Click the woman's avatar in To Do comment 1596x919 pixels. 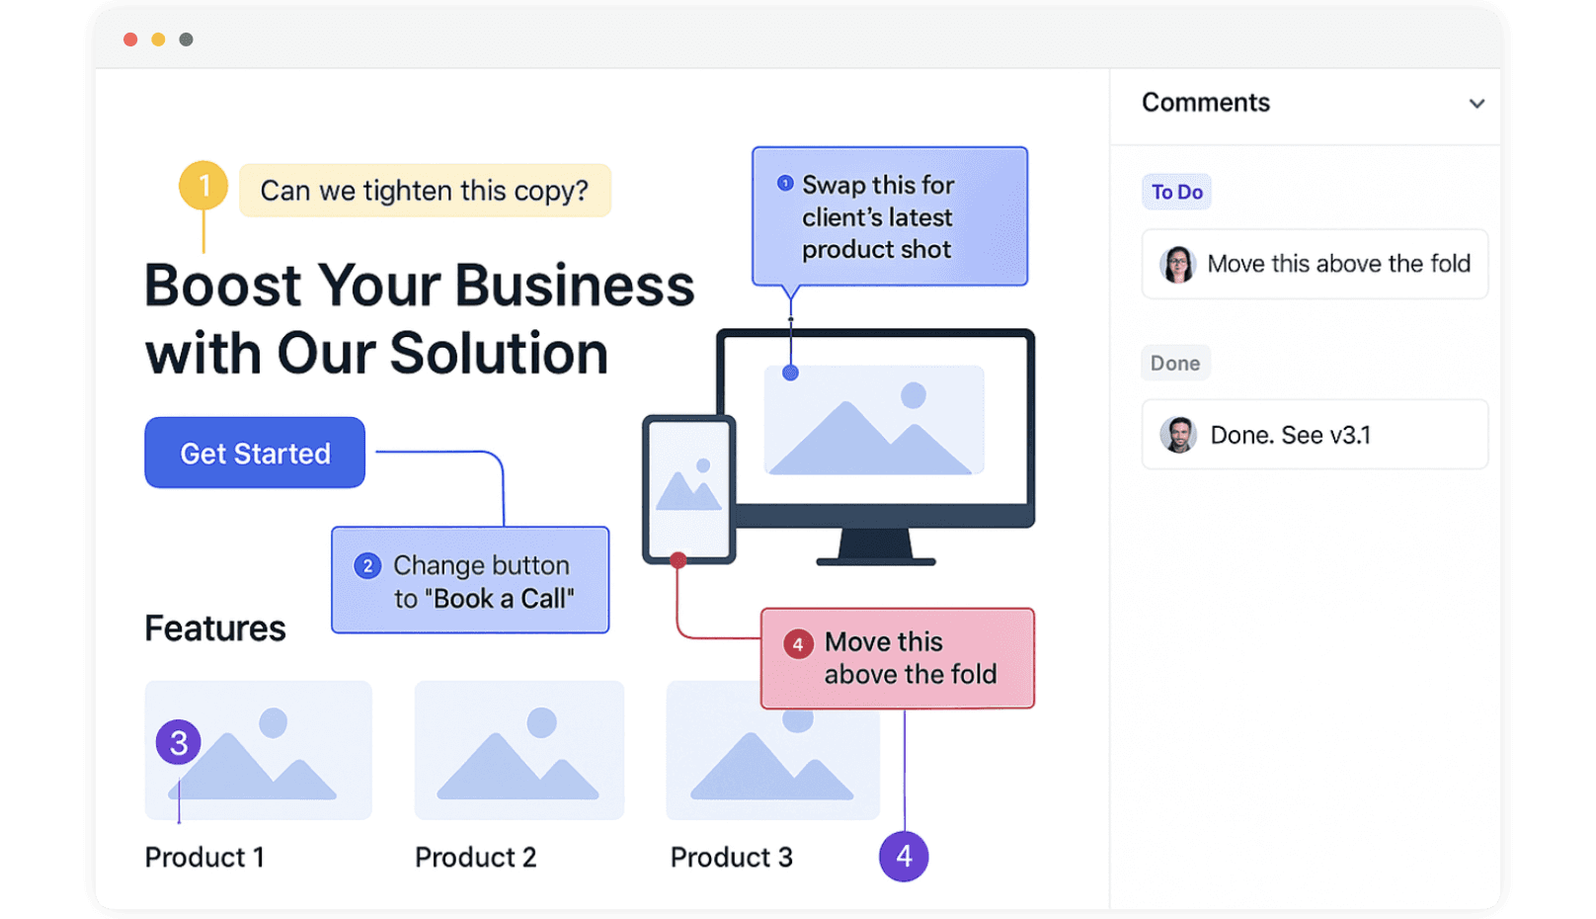coord(1177,264)
